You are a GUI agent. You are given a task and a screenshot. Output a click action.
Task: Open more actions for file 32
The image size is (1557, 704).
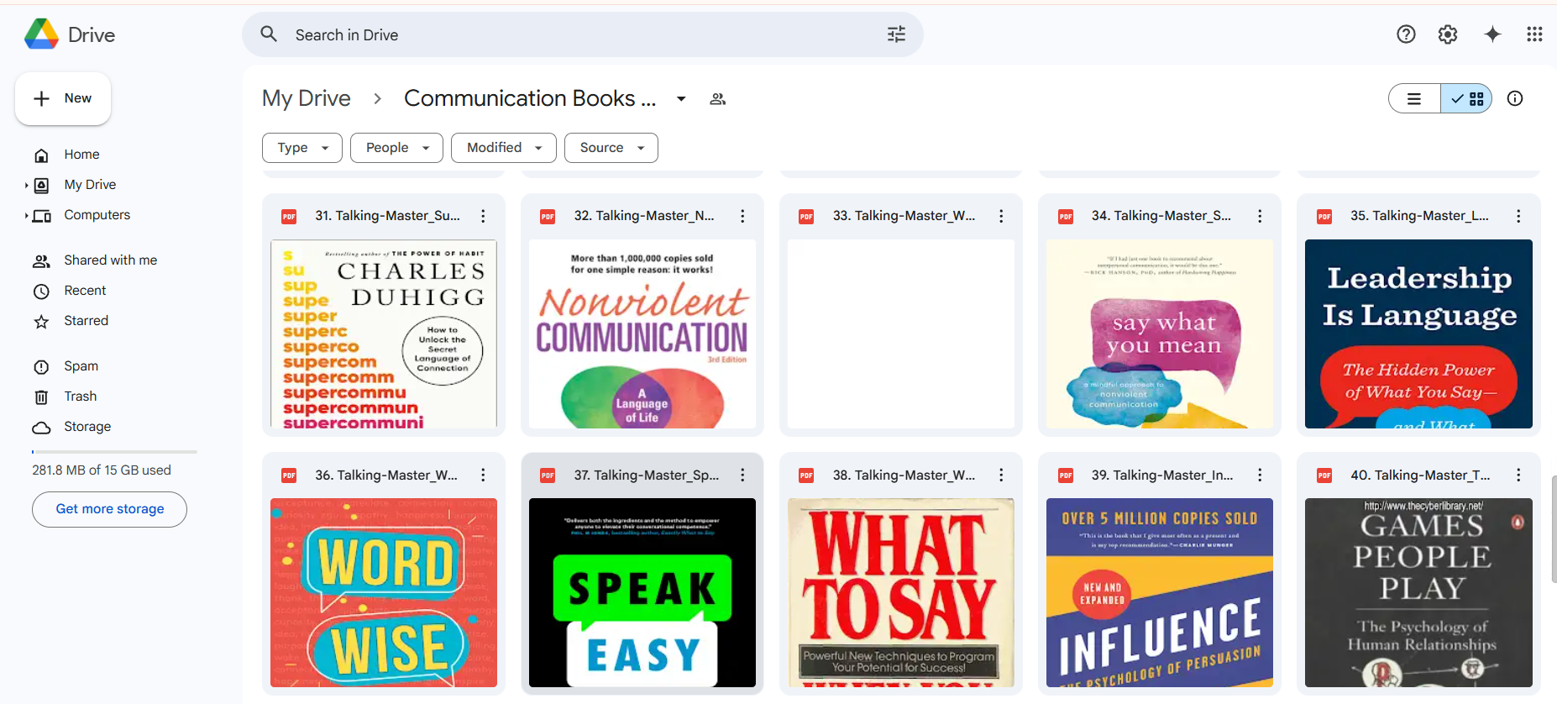point(742,216)
